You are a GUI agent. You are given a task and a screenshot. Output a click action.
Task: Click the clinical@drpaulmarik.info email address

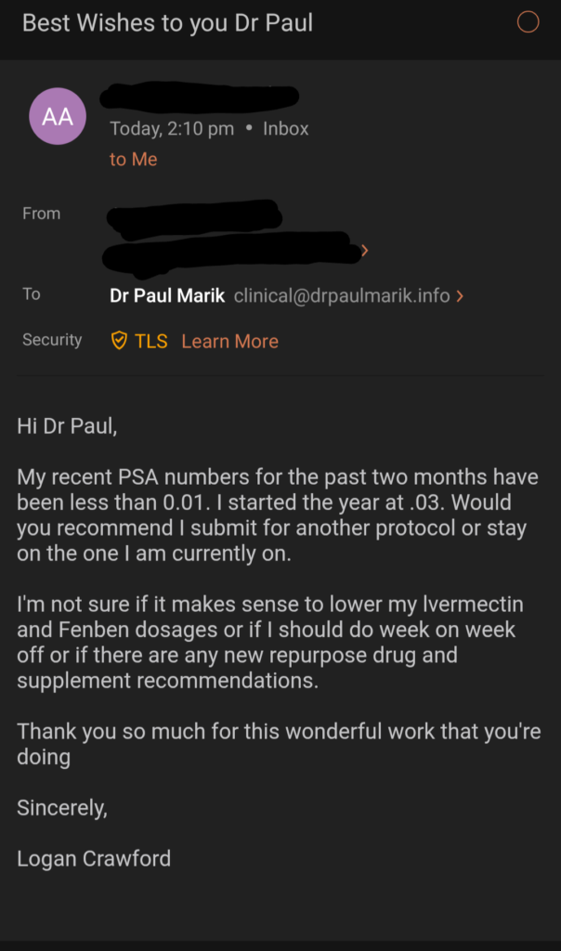[x=342, y=295]
